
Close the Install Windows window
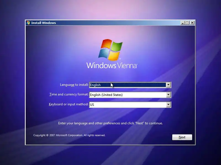(192, 23)
